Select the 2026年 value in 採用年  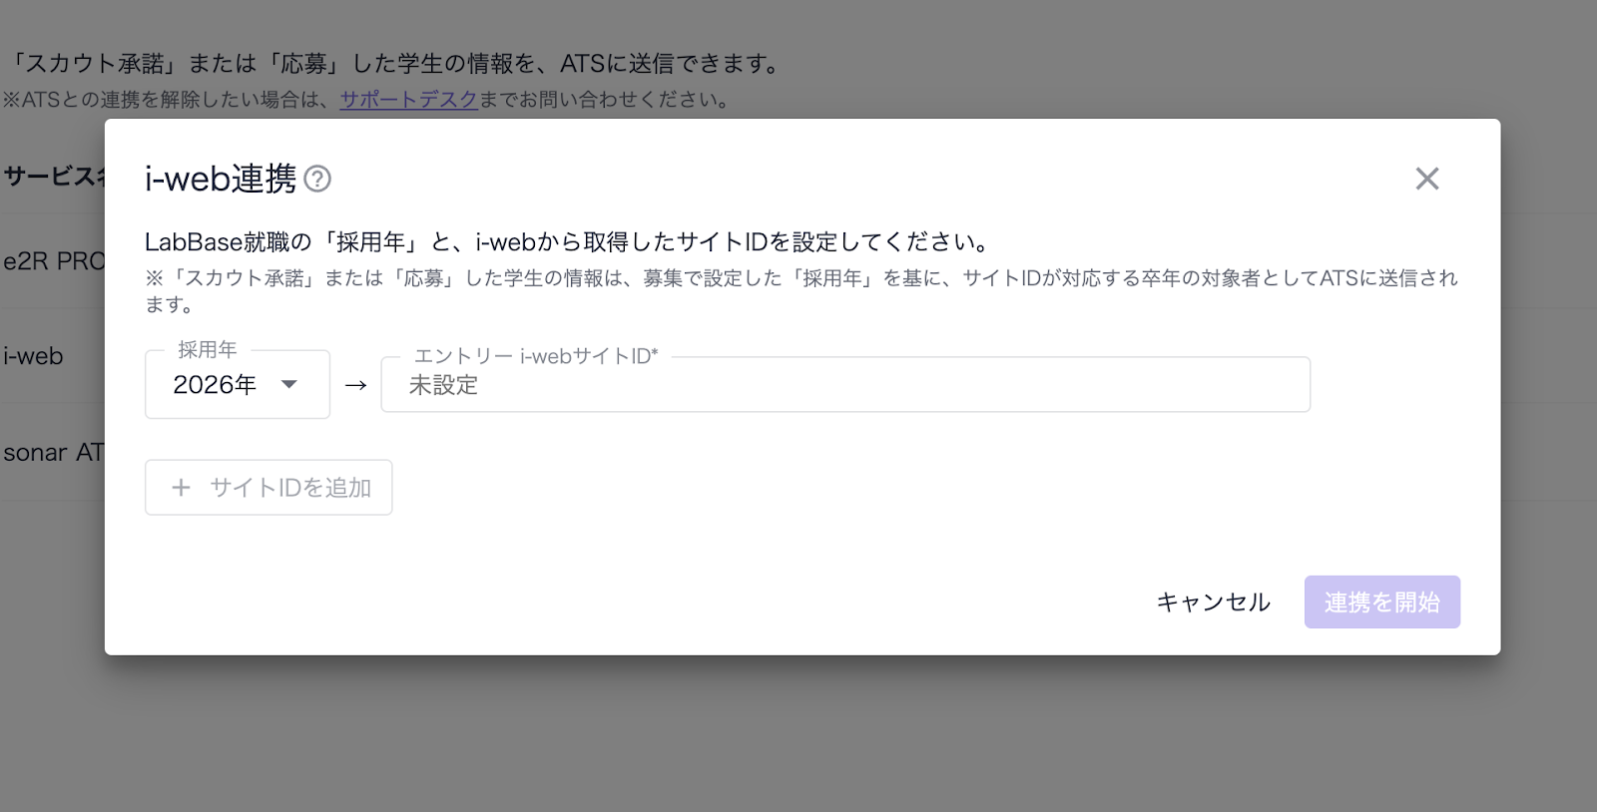[x=215, y=385]
